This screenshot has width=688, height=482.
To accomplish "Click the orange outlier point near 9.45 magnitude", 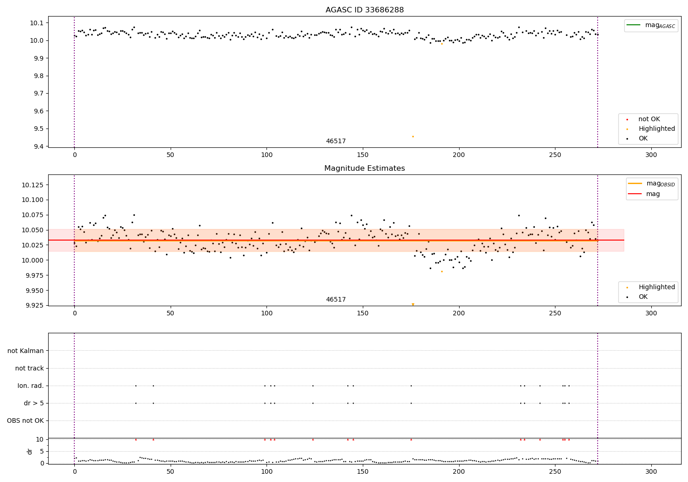I will click(x=413, y=136).
